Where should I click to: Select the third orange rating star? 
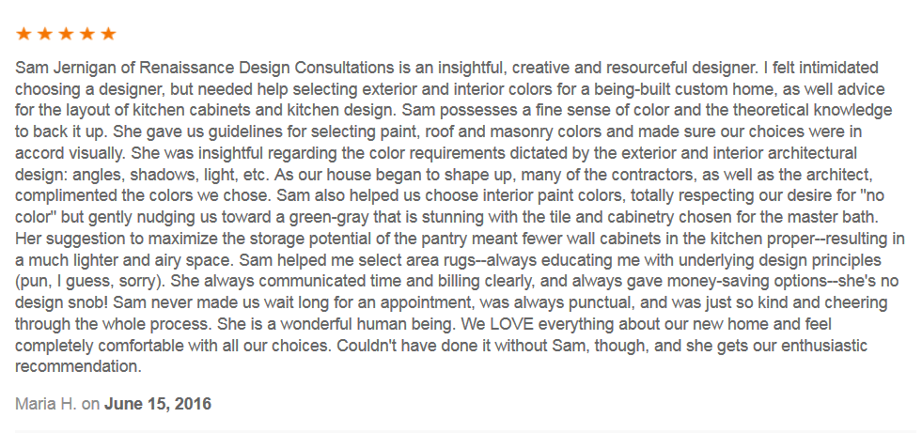pyautogui.click(x=66, y=34)
